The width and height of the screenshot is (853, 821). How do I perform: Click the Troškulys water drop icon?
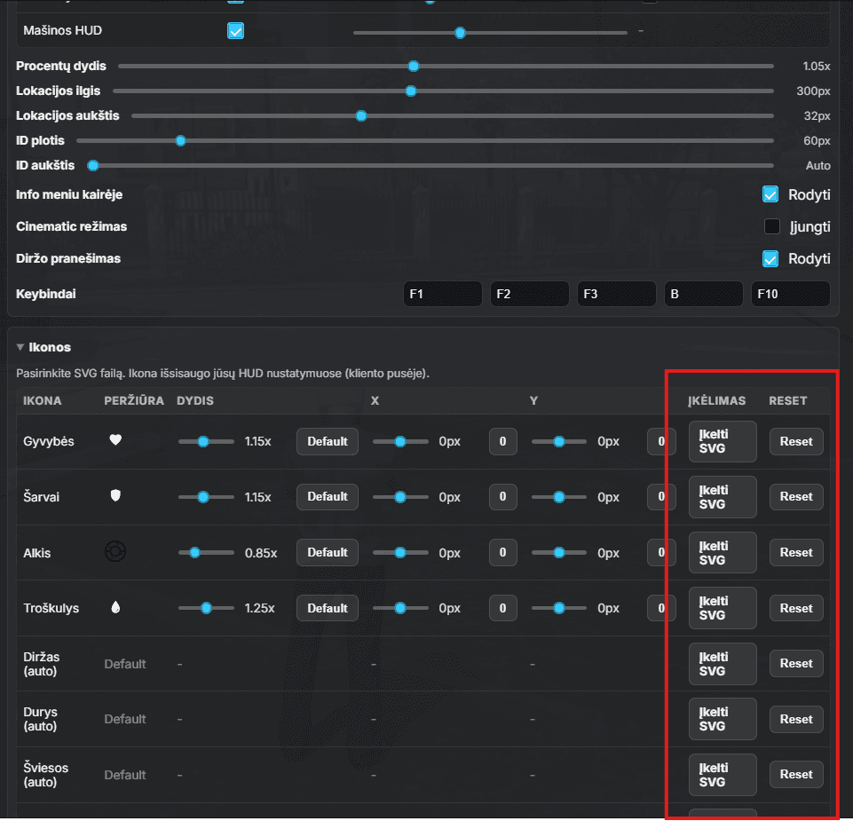(x=115, y=608)
